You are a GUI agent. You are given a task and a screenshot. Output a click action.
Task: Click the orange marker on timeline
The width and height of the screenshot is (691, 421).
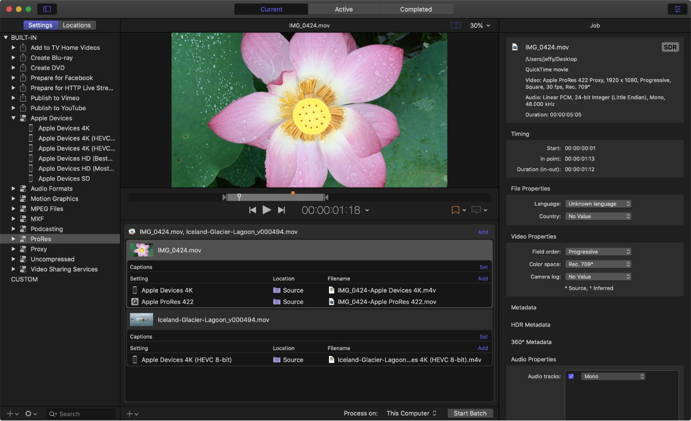coord(293,193)
